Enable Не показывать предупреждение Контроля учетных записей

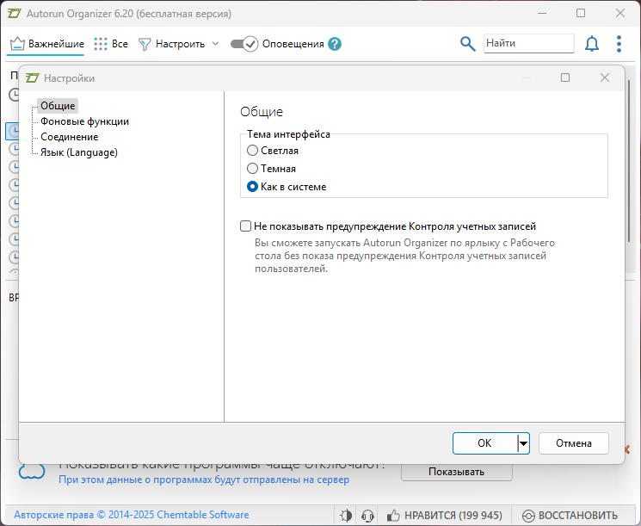pos(245,226)
